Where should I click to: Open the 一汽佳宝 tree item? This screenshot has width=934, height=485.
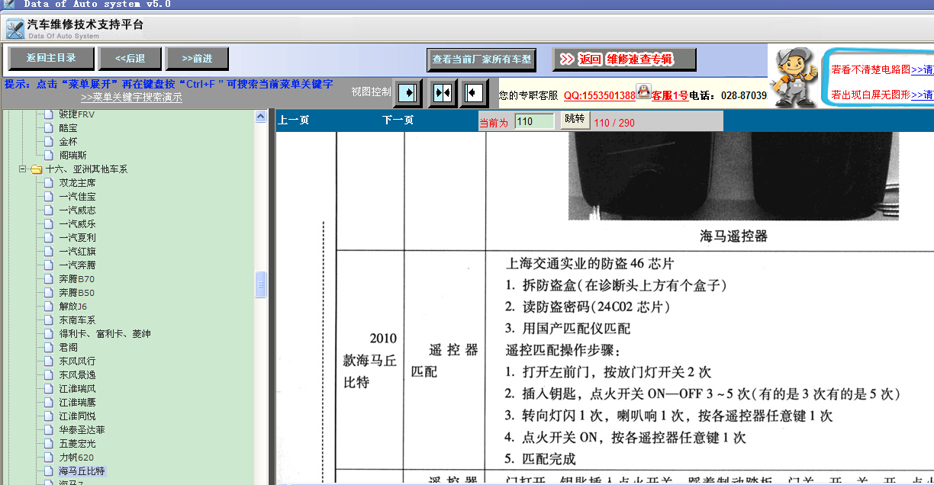pyautogui.click(x=77, y=197)
